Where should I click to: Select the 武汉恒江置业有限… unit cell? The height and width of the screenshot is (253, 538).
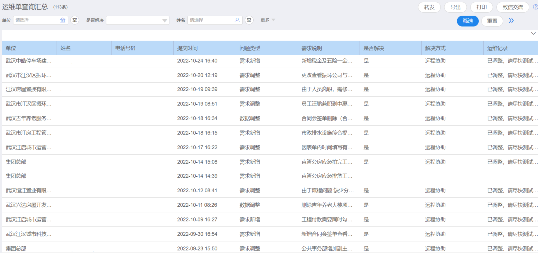point(29,190)
